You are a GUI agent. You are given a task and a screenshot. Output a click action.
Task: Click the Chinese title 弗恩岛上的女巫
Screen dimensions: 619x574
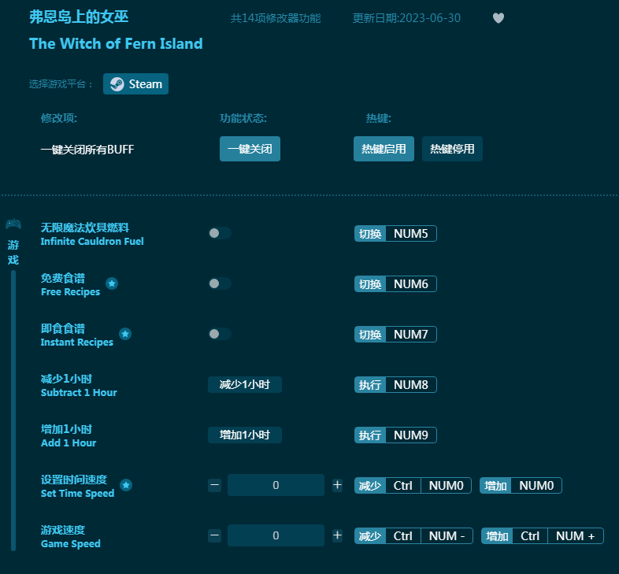point(79,17)
